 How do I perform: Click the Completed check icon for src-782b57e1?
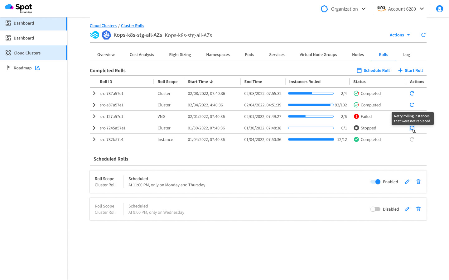click(356, 139)
